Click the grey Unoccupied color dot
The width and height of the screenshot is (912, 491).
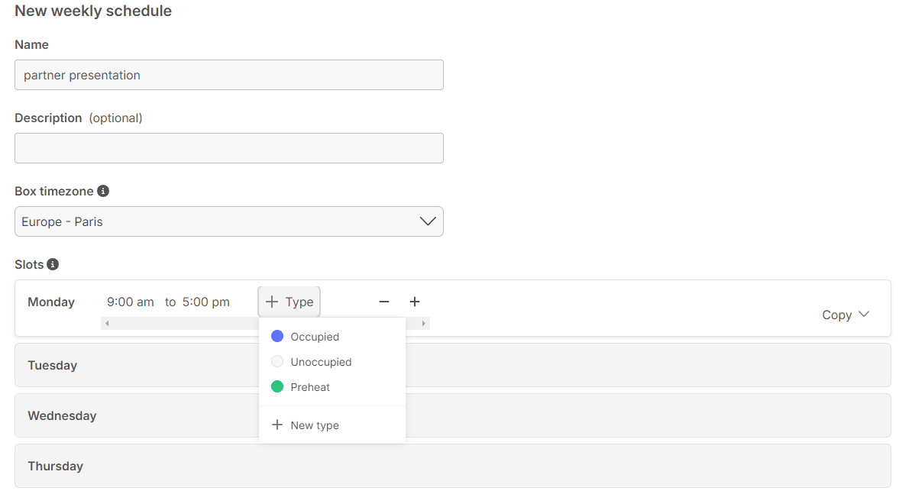click(277, 361)
